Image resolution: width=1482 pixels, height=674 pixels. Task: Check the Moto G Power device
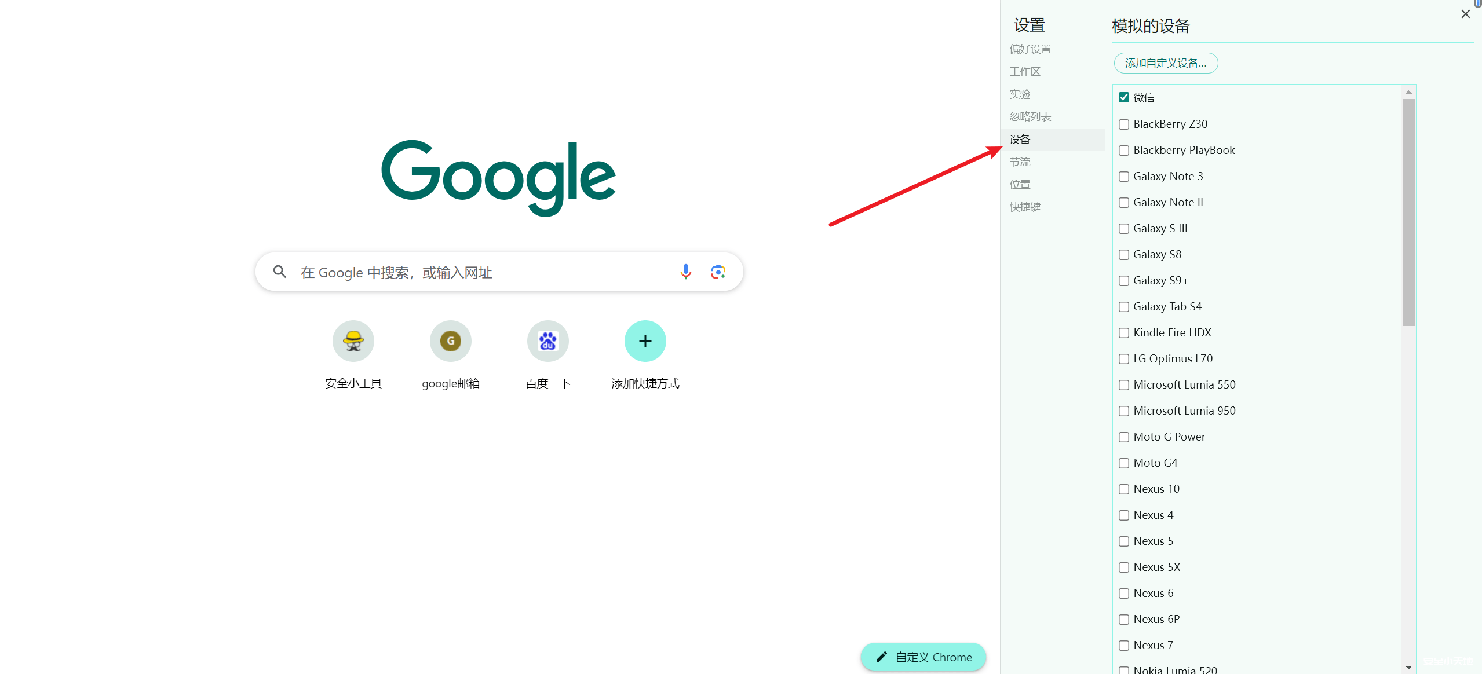(1125, 437)
